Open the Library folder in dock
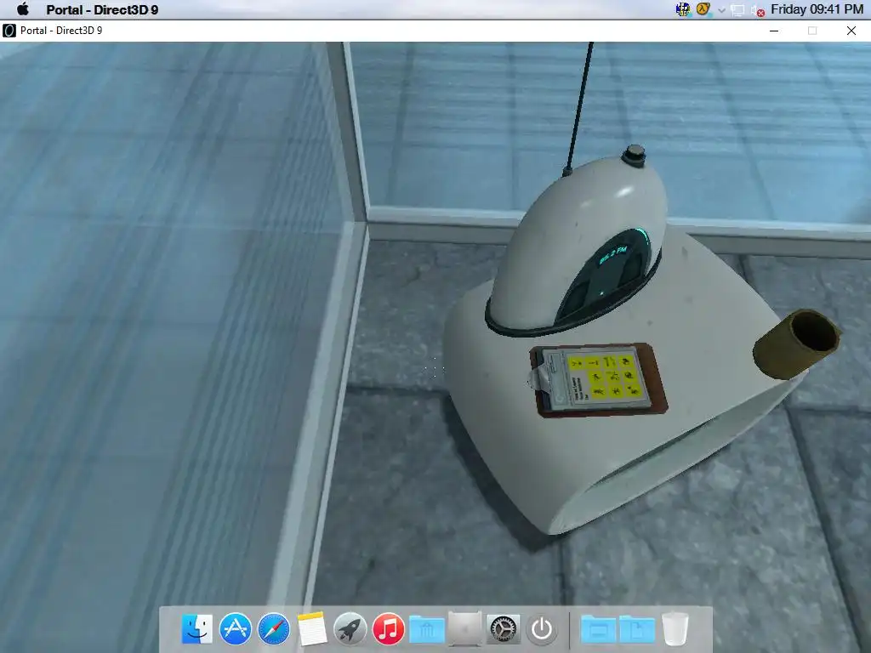This screenshot has width=871, height=653. point(427,630)
